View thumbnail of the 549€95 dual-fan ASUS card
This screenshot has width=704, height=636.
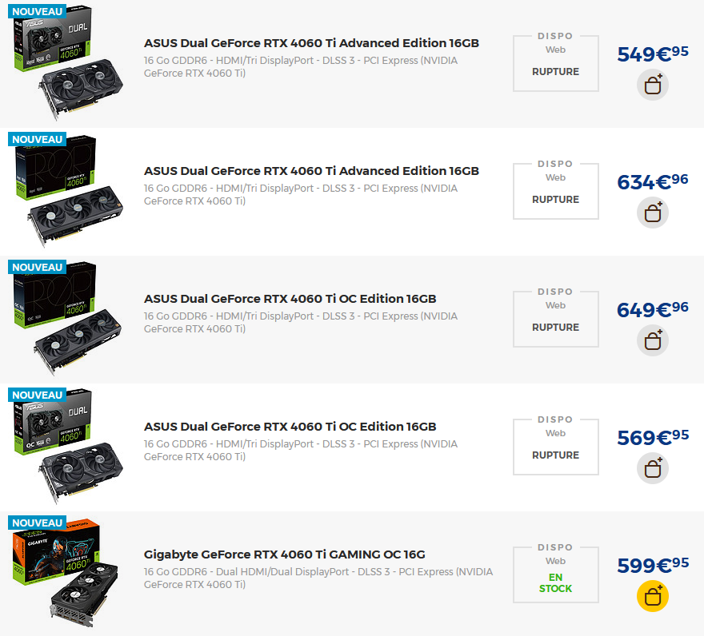[x=66, y=63]
